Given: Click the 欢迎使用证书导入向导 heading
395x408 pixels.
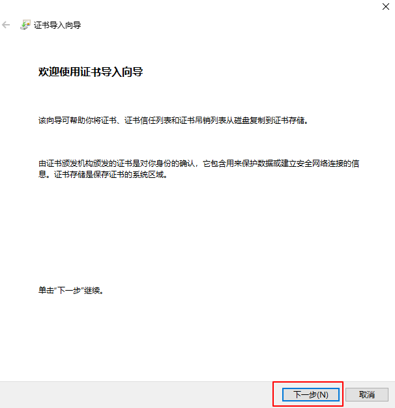Looking at the screenshot, I should coord(91,72).
